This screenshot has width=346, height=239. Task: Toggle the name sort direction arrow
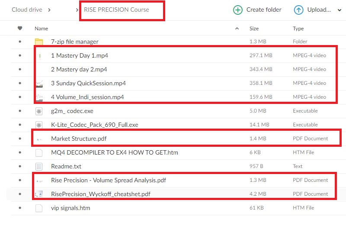[237, 29]
